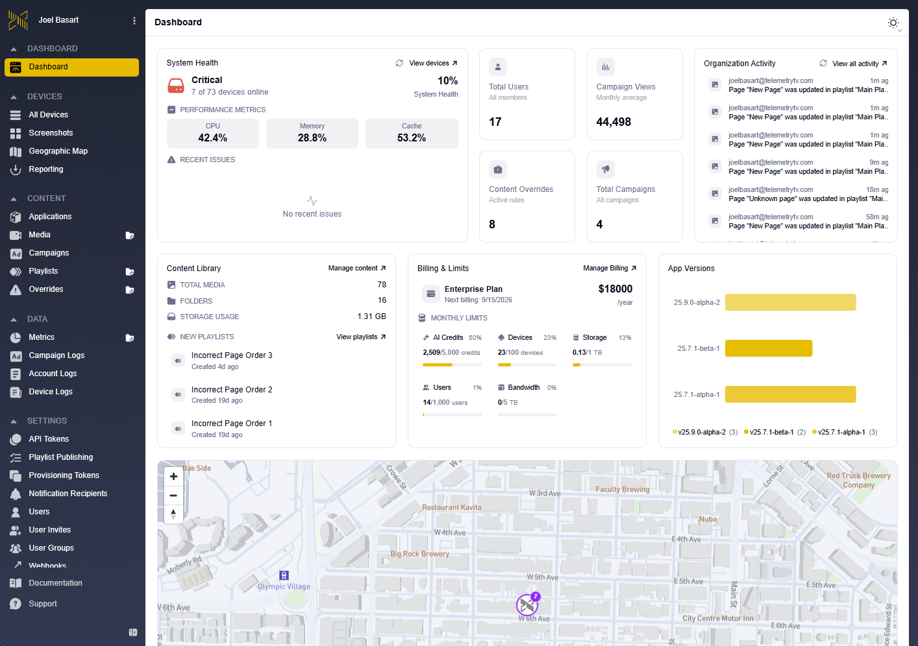
Task: Click the Campaigns Ad icon
Action: (x=16, y=254)
